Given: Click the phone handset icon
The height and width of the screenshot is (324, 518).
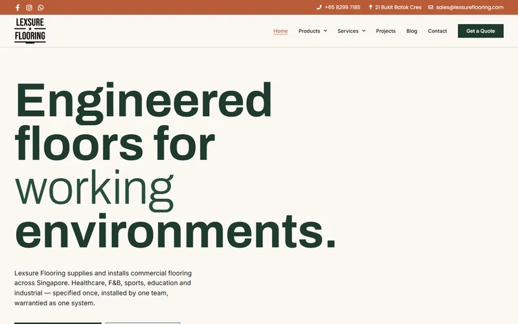Looking at the screenshot, I should coord(319,7).
